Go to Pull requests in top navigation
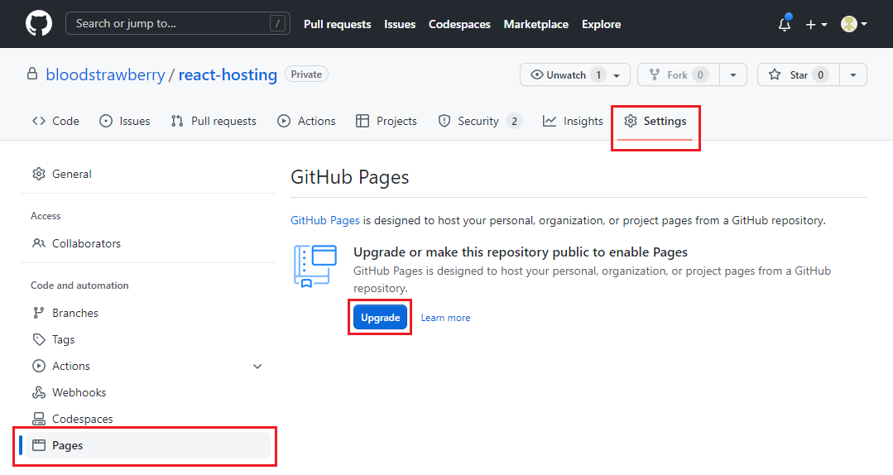Image resolution: width=893 pixels, height=475 pixels. pyautogui.click(x=337, y=25)
